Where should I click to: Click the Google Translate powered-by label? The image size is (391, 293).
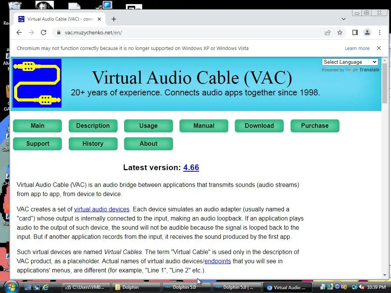click(x=351, y=70)
